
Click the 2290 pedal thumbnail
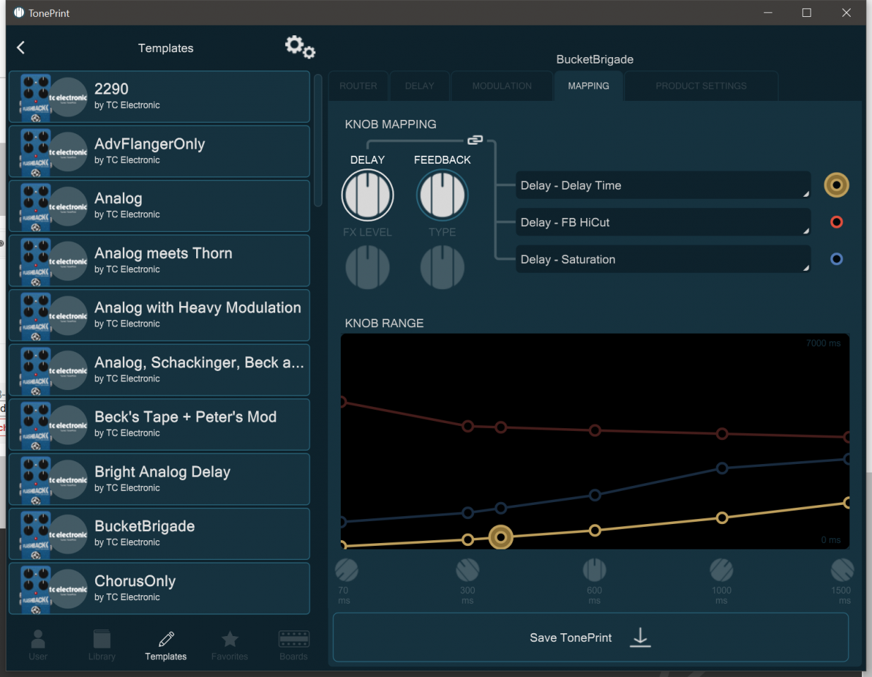pos(36,97)
